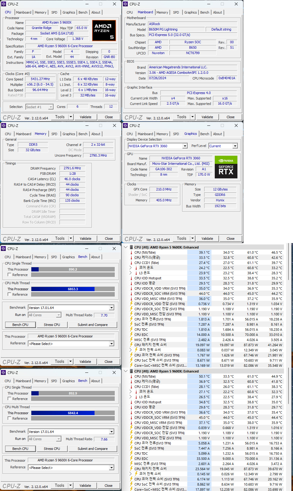Image resolution: width=293 pixels, height=491 pixels.
Task: Click lightning icon of CPU EDC row reading 14.000 A
Action: [x=131, y=335]
